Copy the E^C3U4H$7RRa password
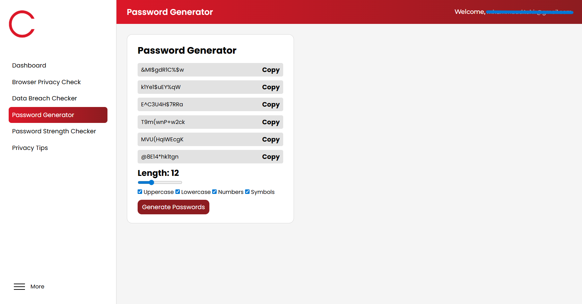The height and width of the screenshot is (304, 582). point(271,105)
